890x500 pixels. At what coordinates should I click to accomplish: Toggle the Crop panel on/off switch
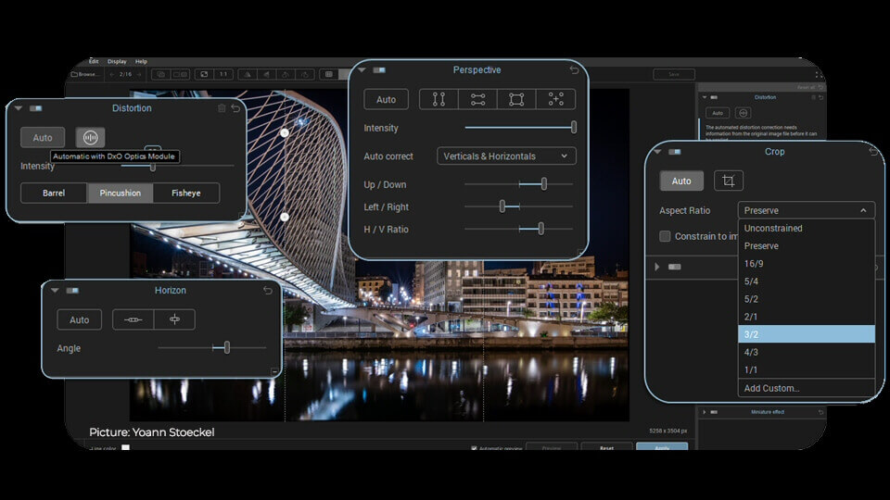674,151
